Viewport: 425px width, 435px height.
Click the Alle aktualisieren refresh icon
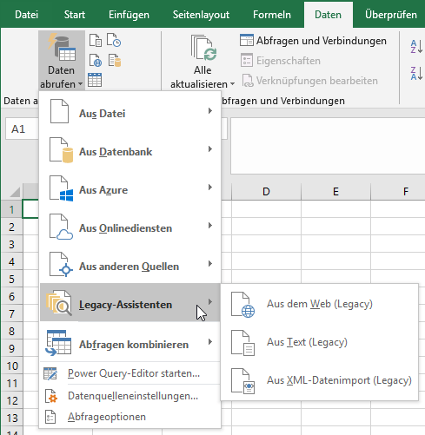pos(203,48)
